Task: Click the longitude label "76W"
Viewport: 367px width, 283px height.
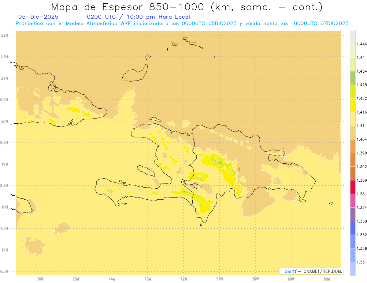Action: (x=40, y=279)
